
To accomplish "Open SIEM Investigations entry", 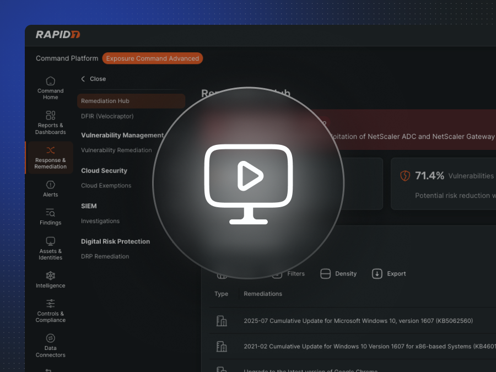I will [100, 221].
